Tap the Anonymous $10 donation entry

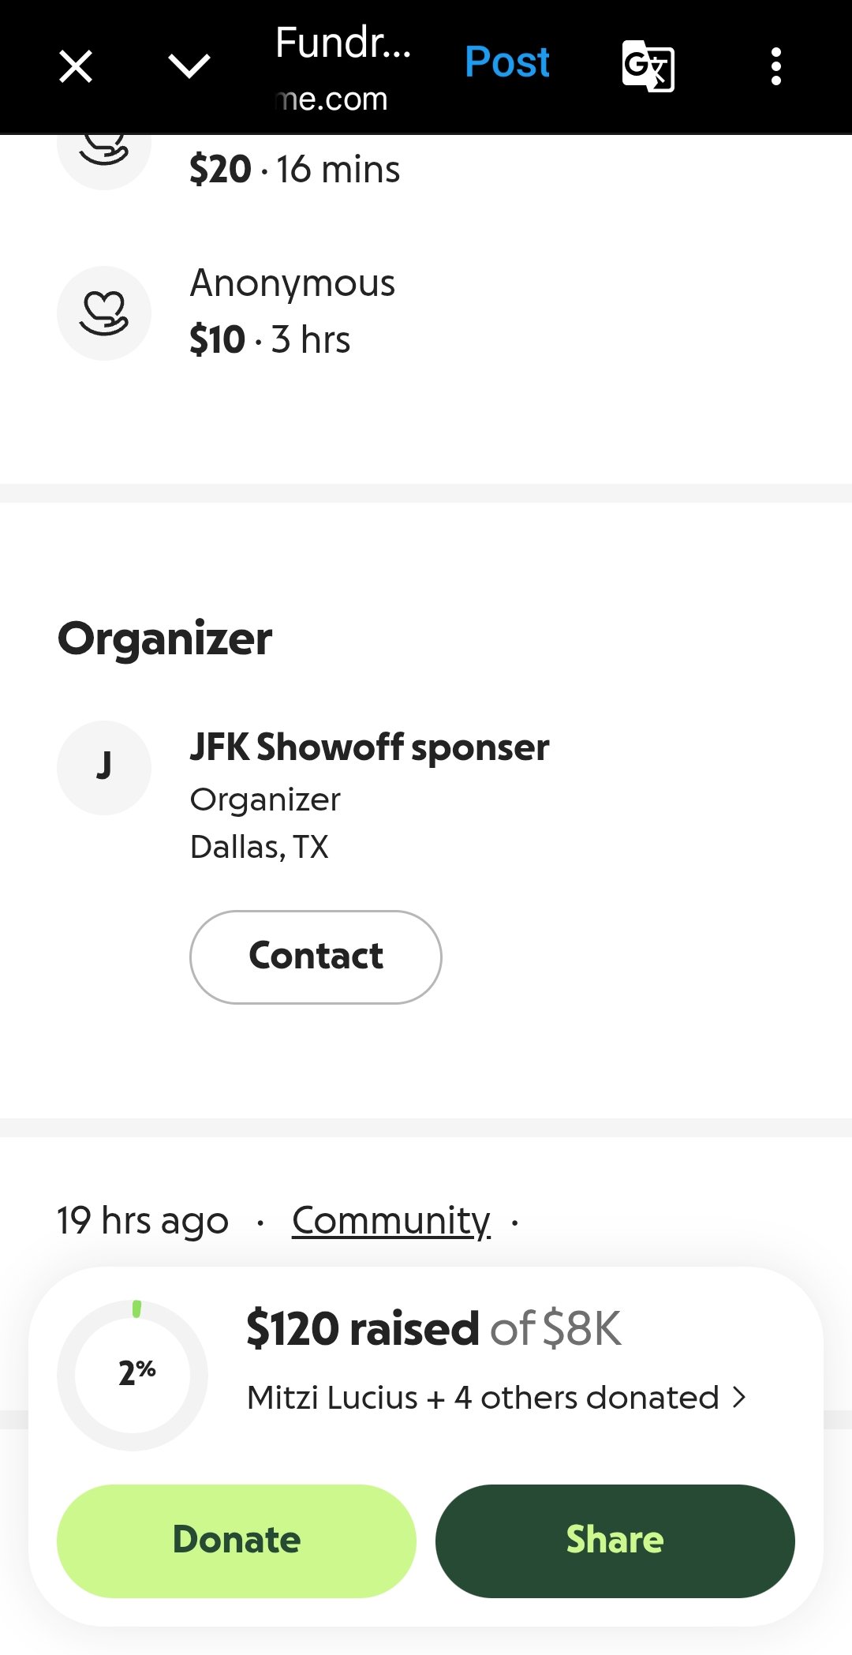(x=292, y=313)
